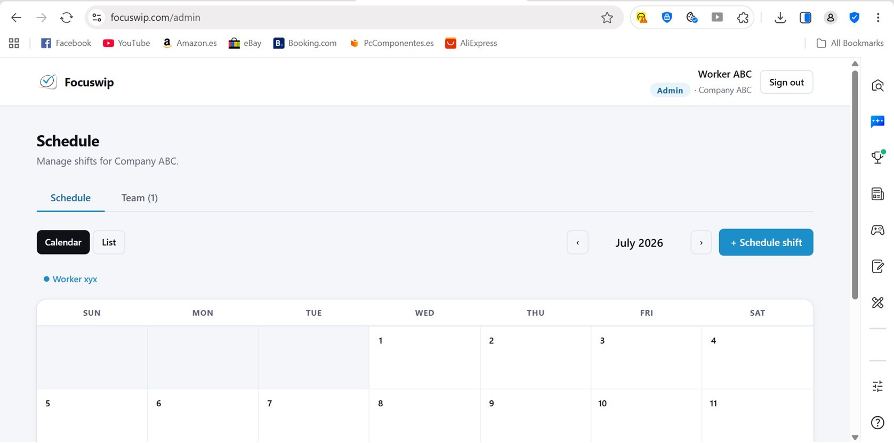
Task: Open the browser profile avatar icon
Action: 830,18
